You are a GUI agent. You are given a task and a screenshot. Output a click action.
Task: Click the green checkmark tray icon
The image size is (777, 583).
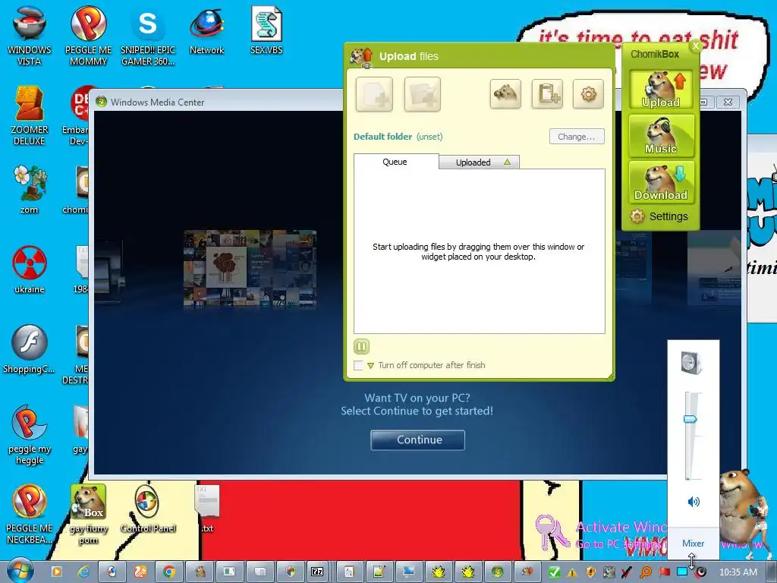click(555, 572)
